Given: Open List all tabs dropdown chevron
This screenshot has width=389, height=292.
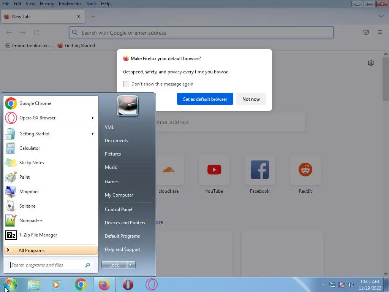Looking at the screenshot, I should click(x=381, y=16).
